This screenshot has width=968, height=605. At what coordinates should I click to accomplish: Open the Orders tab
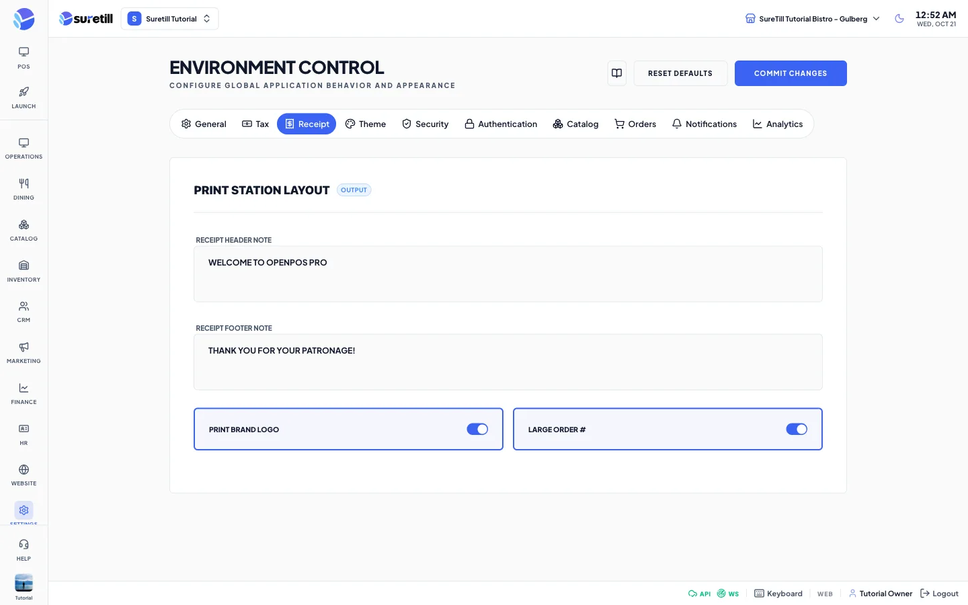(x=635, y=124)
